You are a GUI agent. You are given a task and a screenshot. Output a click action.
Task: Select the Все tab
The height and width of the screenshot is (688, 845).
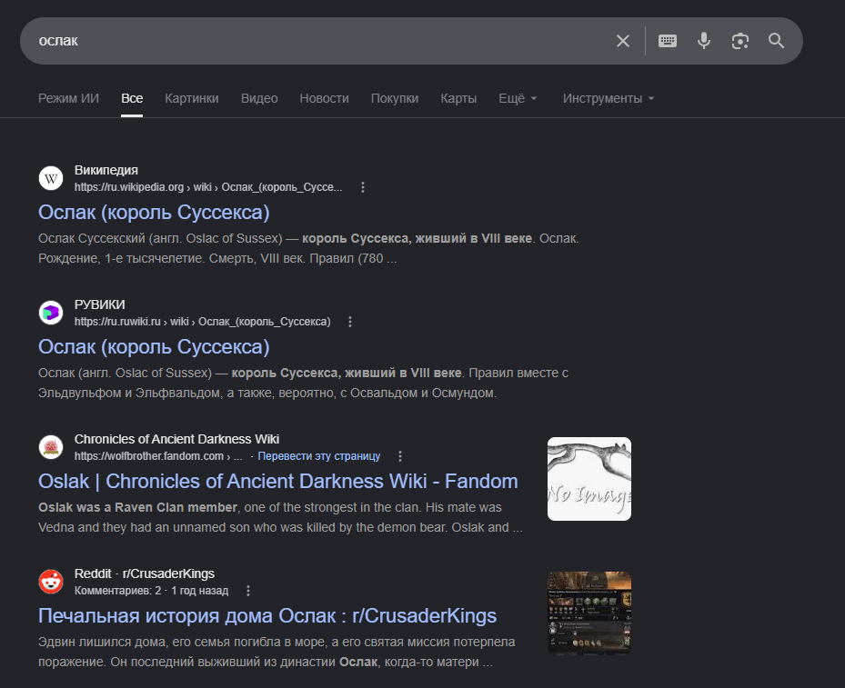132,98
